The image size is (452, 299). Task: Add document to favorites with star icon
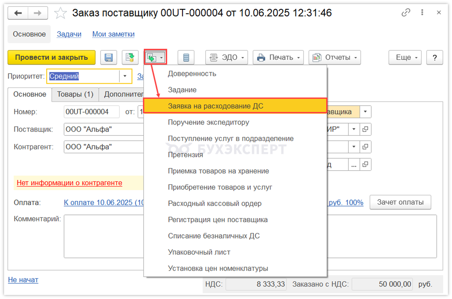tap(61, 13)
